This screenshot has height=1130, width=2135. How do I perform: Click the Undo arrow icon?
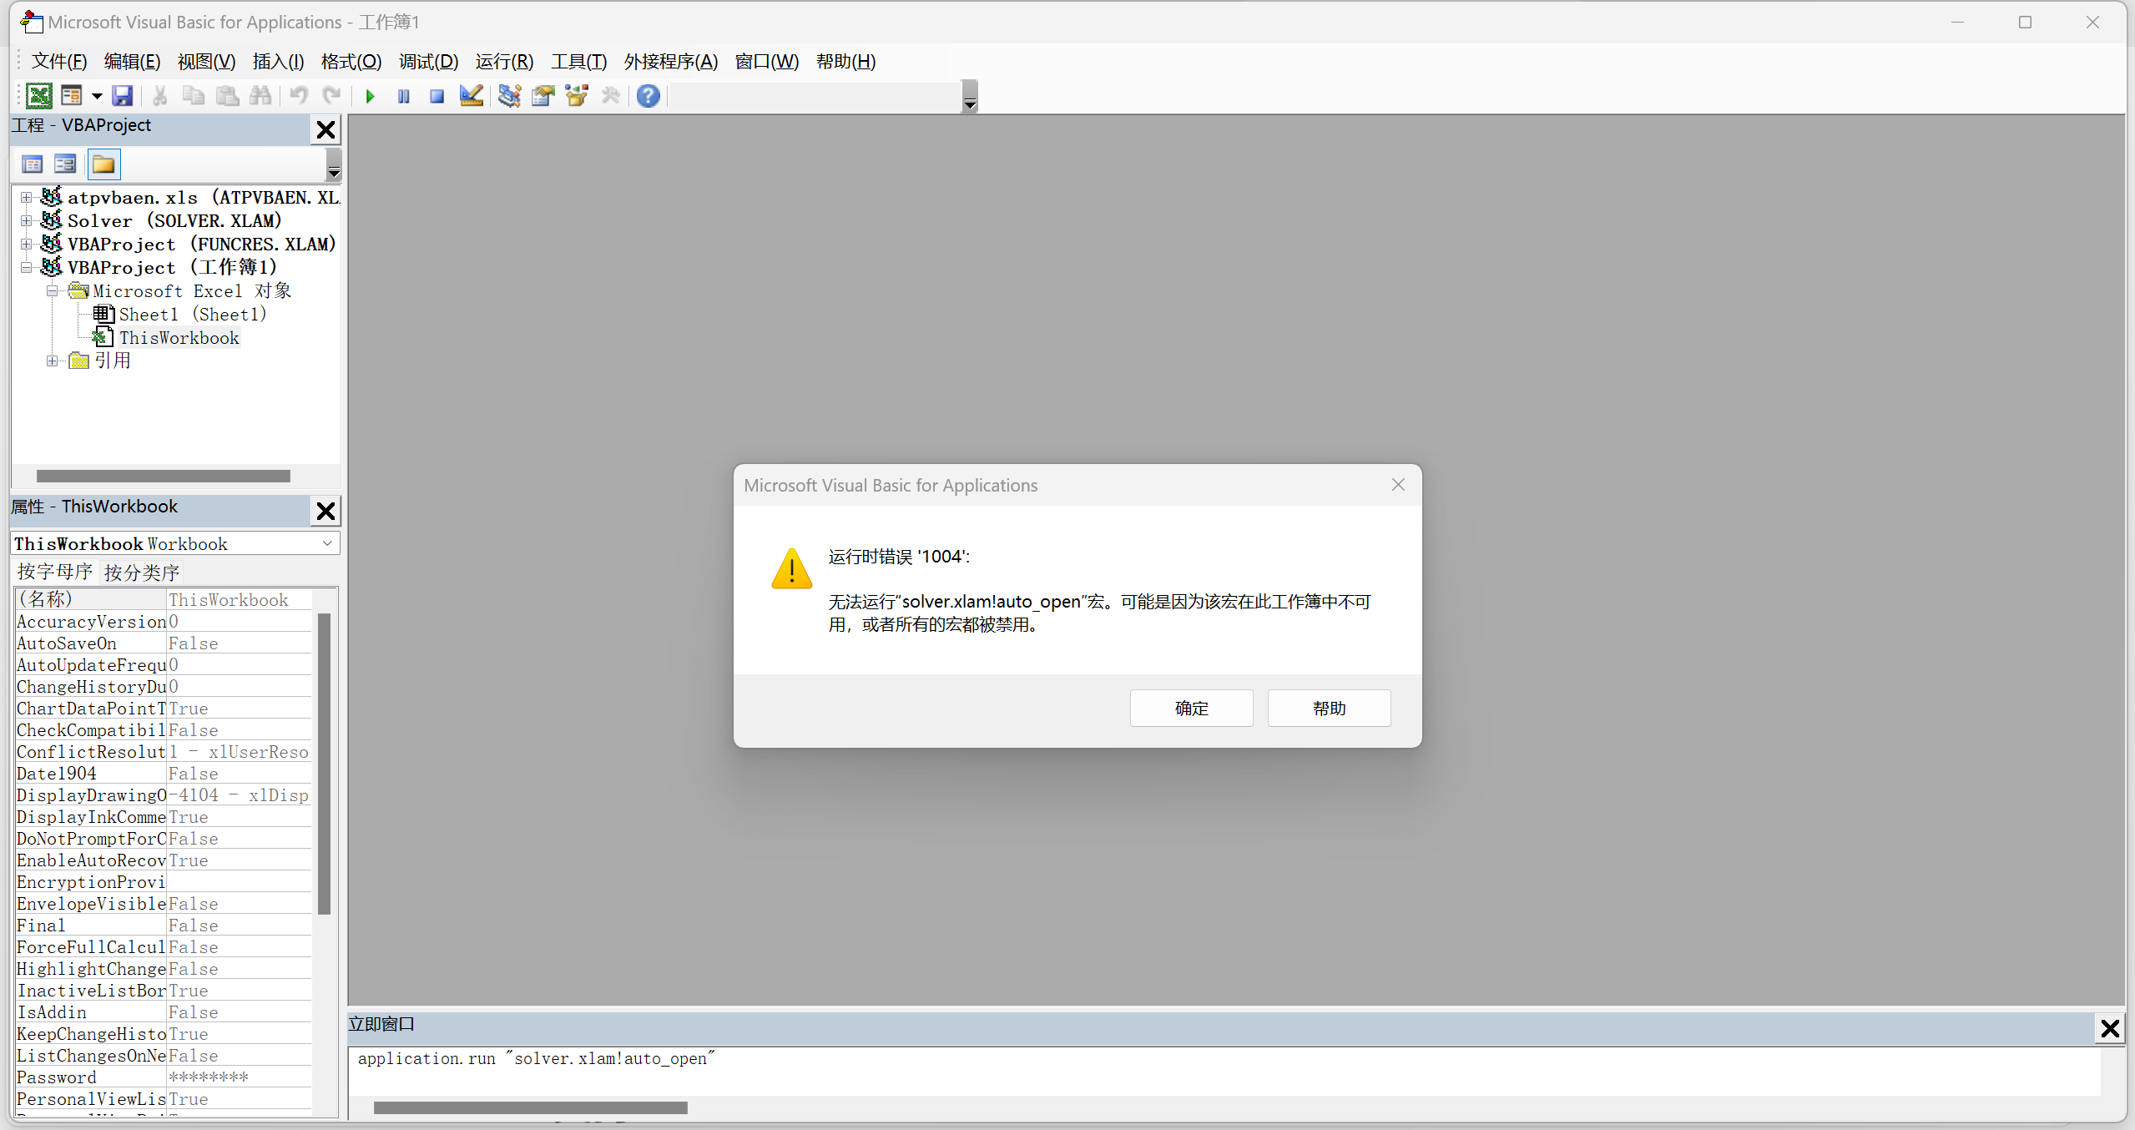[x=299, y=96]
